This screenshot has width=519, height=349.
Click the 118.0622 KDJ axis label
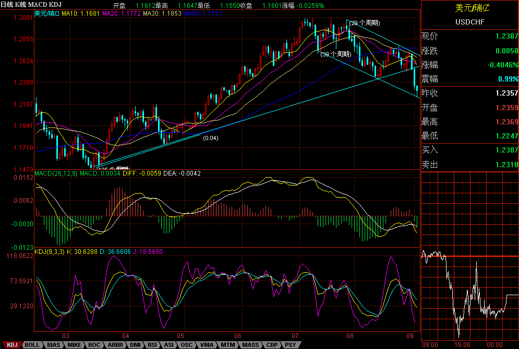click(20, 256)
